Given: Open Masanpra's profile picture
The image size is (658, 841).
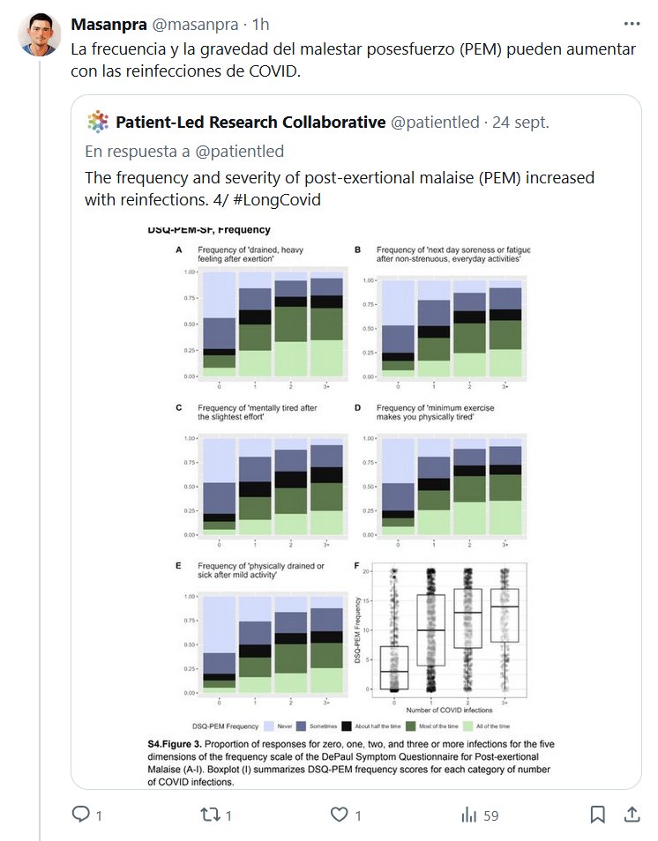Looking at the screenshot, I should click(36, 33).
